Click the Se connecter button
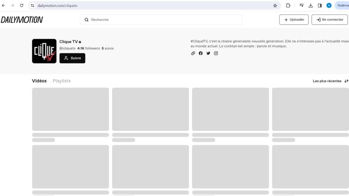Viewport: 349px width, 196px height. tap(330, 20)
